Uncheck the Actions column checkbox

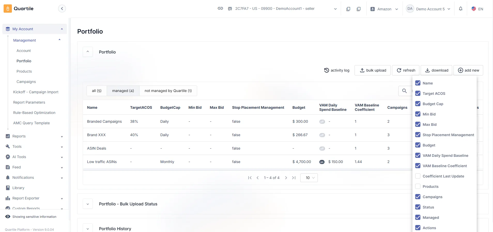[x=418, y=228]
